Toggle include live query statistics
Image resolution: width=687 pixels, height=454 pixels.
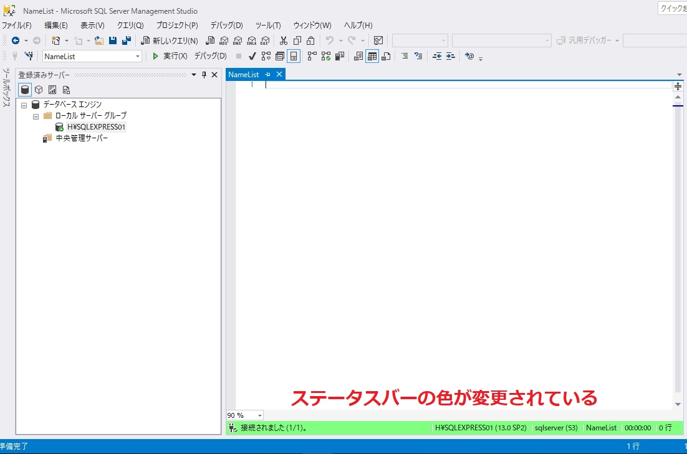click(x=325, y=56)
